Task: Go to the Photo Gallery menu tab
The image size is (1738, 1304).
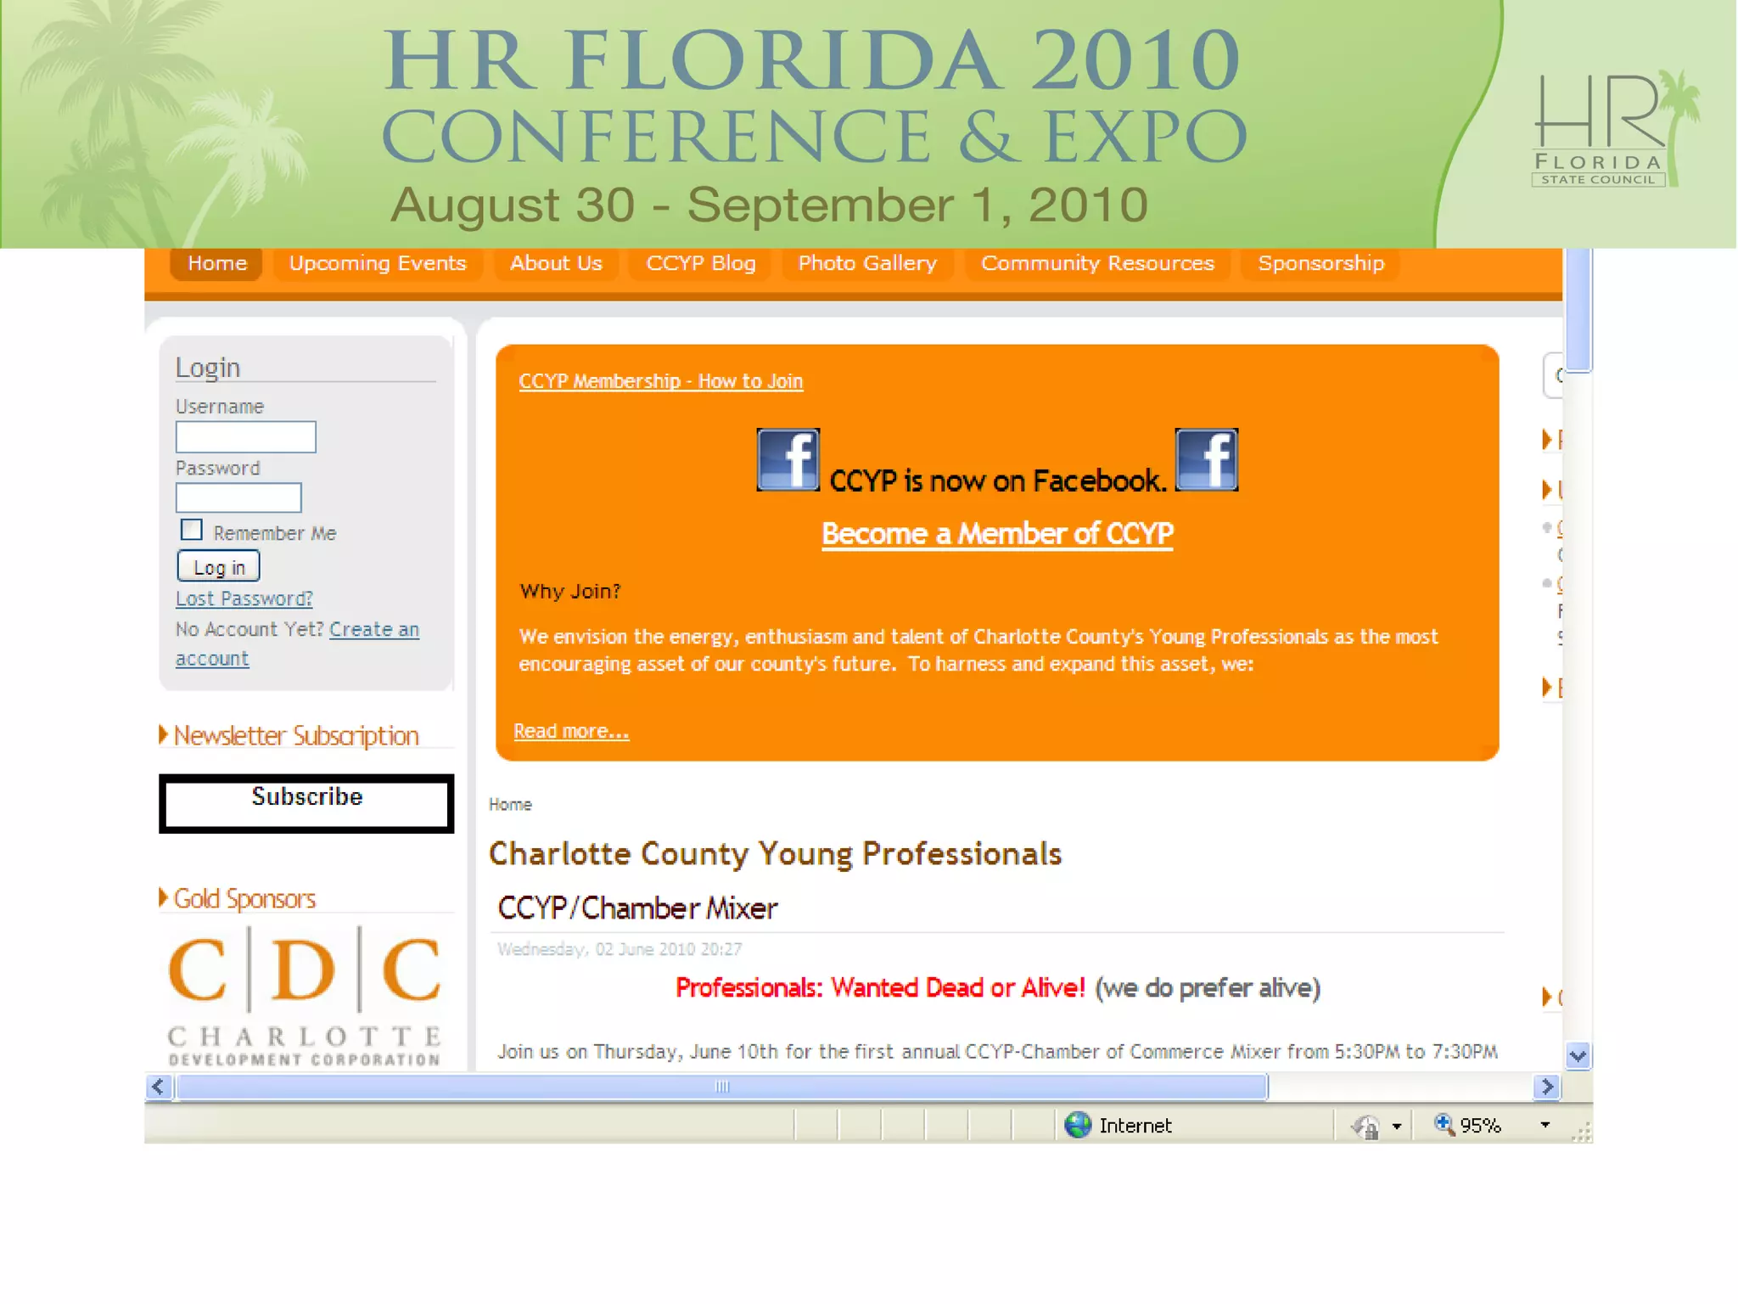Action: (867, 263)
